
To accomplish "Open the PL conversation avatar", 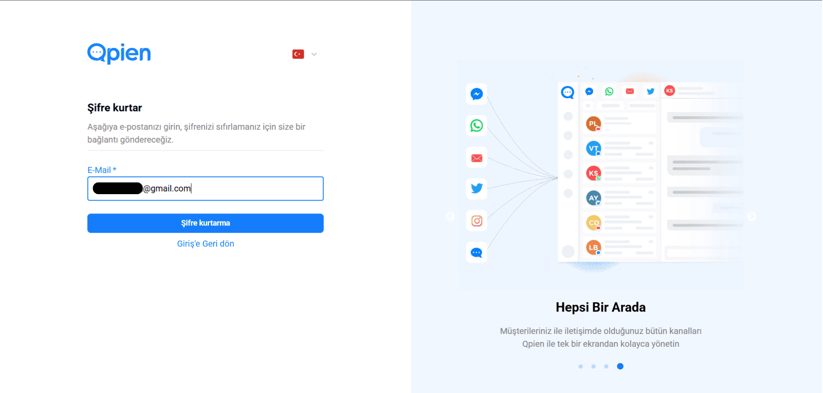I will [x=593, y=124].
